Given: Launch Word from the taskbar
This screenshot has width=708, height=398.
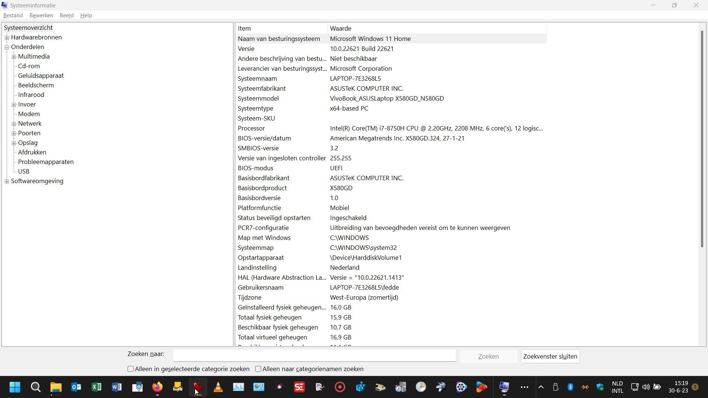Looking at the screenshot, I should [117, 387].
